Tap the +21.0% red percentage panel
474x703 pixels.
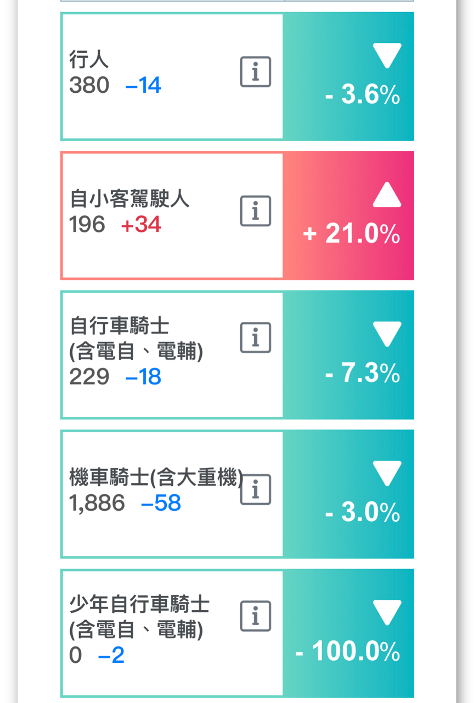point(348,215)
